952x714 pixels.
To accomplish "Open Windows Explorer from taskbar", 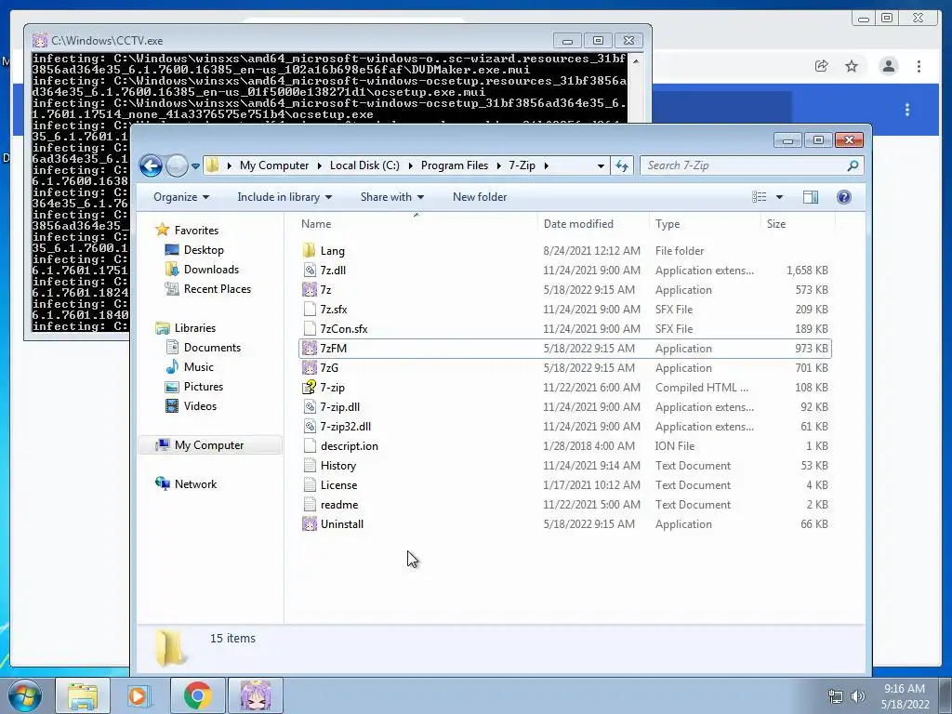I will click(x=83, y=695).
